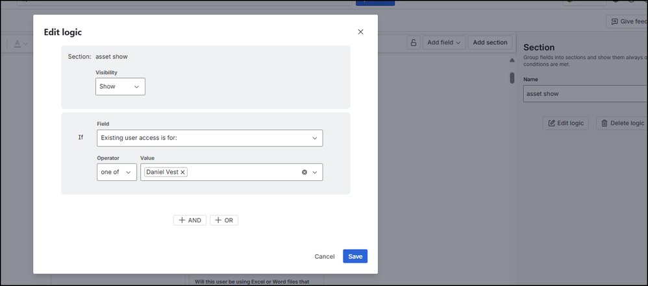Click the asset show section name text
This screenshot has height=286, width=648.
(112, 56)
